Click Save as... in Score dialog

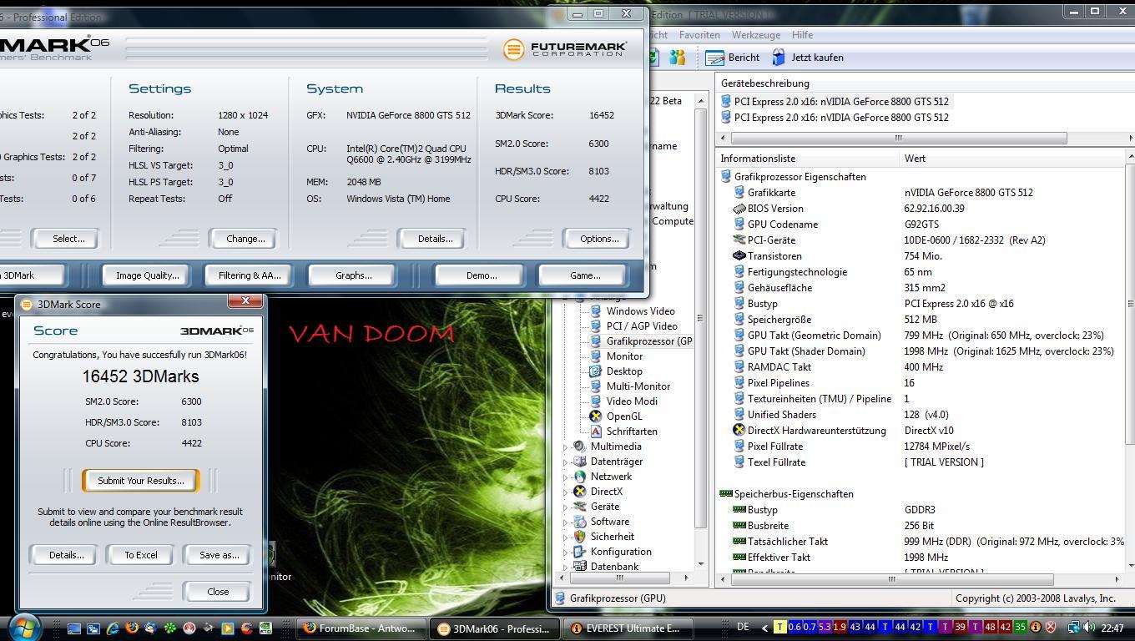click(x=219, y=555)
